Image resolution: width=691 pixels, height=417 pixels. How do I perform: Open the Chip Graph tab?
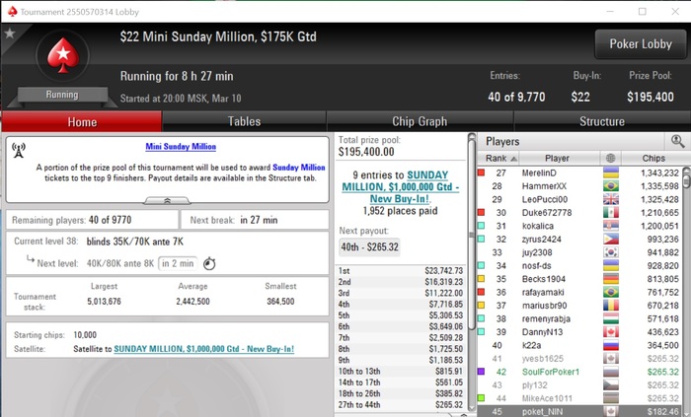click(x=420, y=121)
